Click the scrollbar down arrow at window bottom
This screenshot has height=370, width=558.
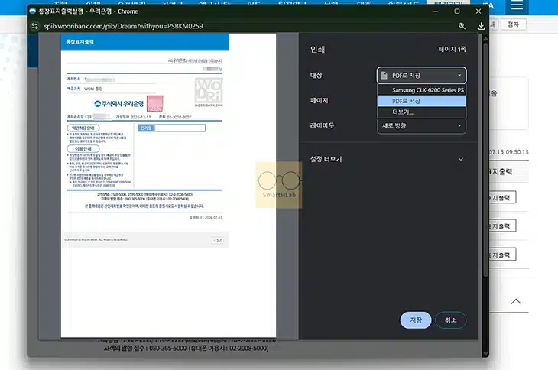tap(485, 354)
